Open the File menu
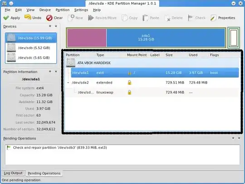245x184 pixels. 7,10
